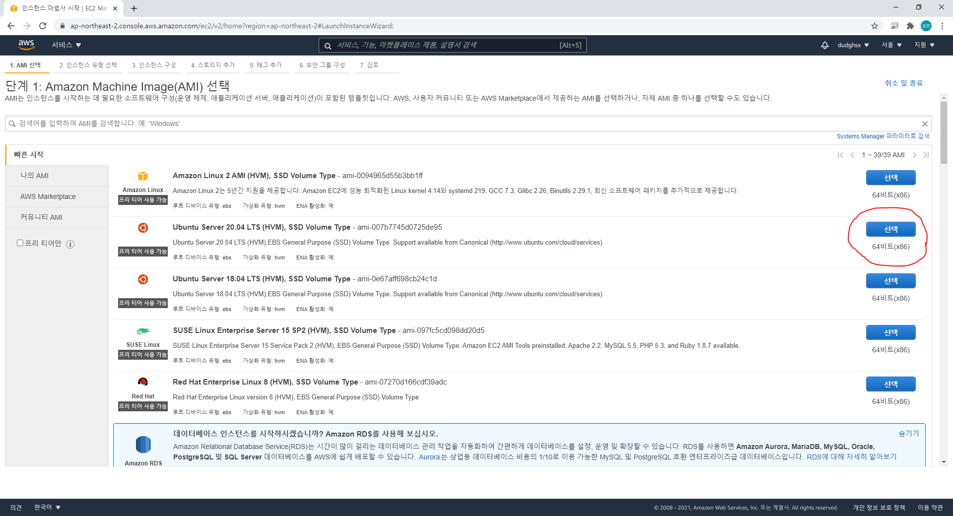Select the Amazon Linux 2 AMI

[891, 178]
